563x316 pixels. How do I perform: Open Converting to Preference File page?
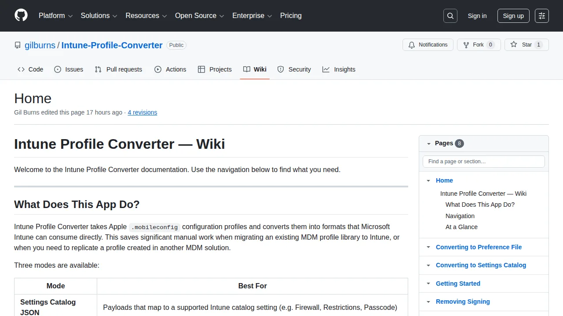pos(479,247)
